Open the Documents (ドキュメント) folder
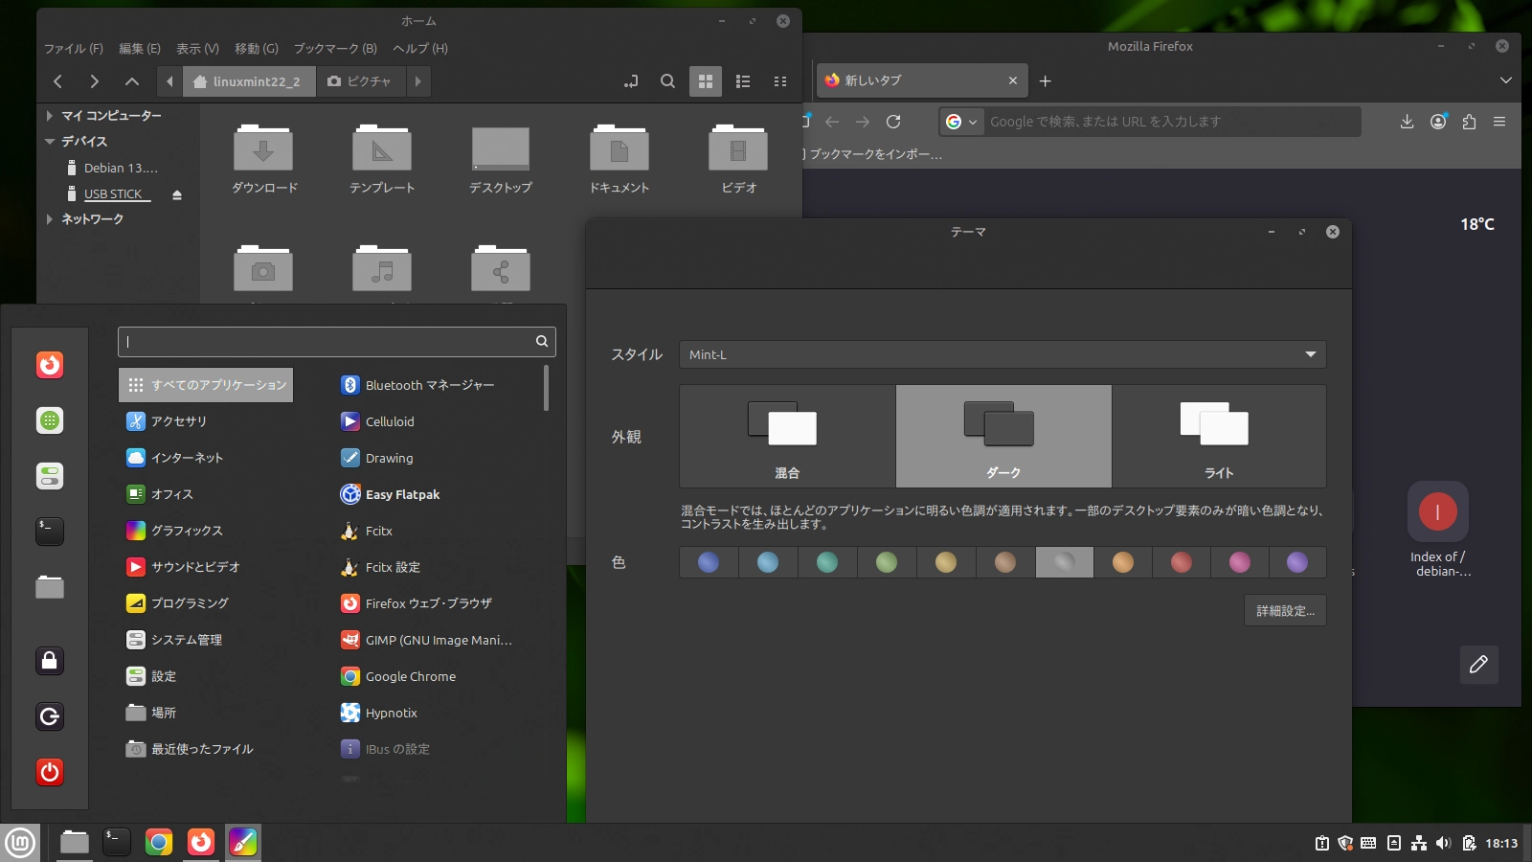This screenshot has height=862, width=1532. coord(620,160)
